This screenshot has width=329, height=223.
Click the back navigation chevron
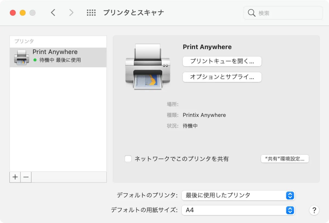53,13
